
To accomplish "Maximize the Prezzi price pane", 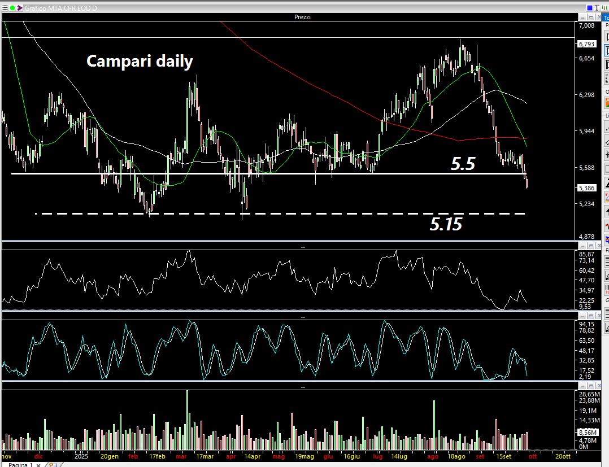I will 591,17.
